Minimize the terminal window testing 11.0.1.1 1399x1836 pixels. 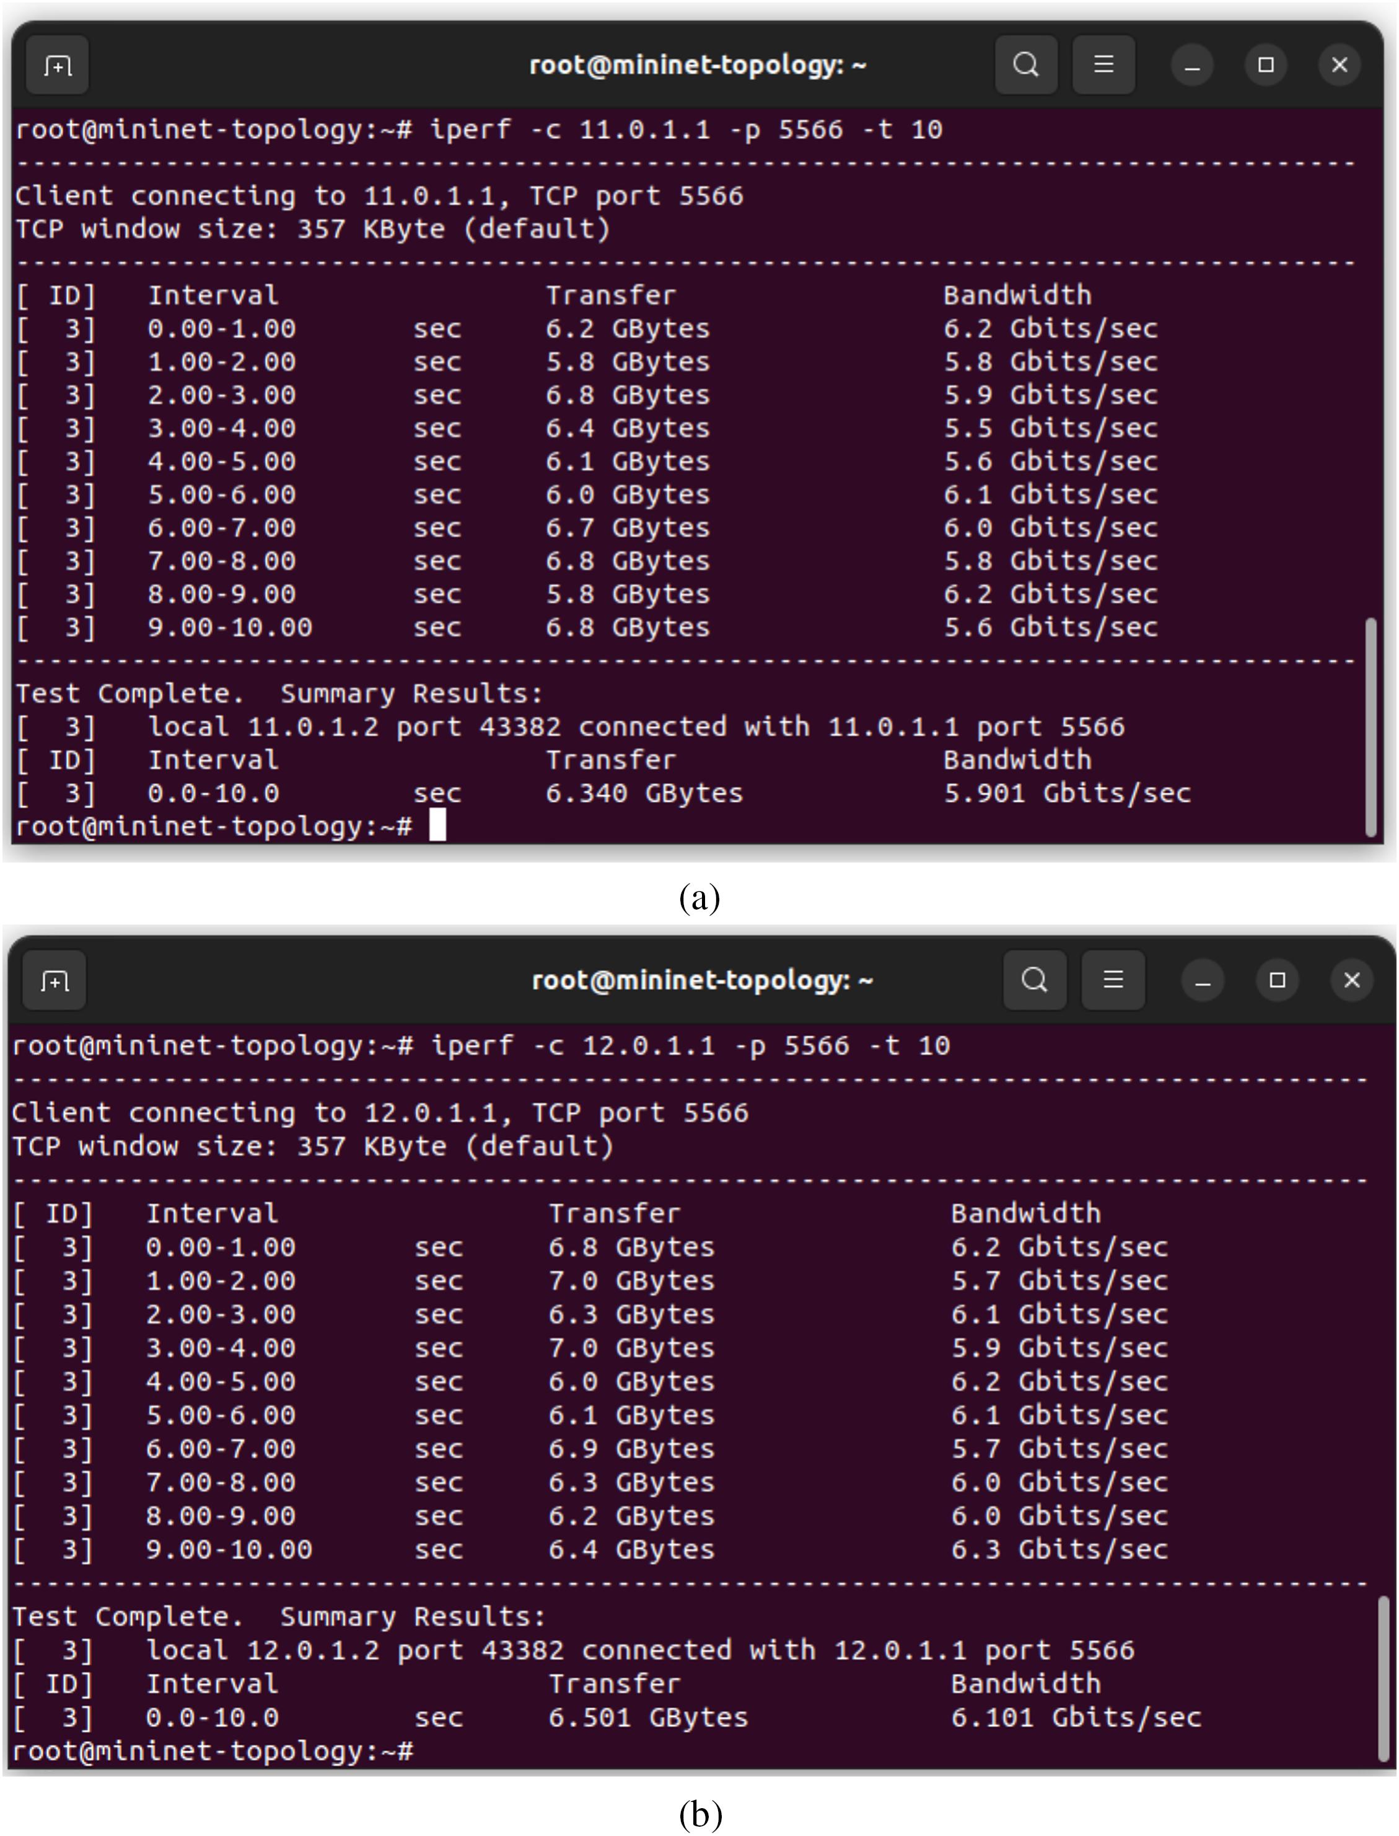click(1193, 65)
